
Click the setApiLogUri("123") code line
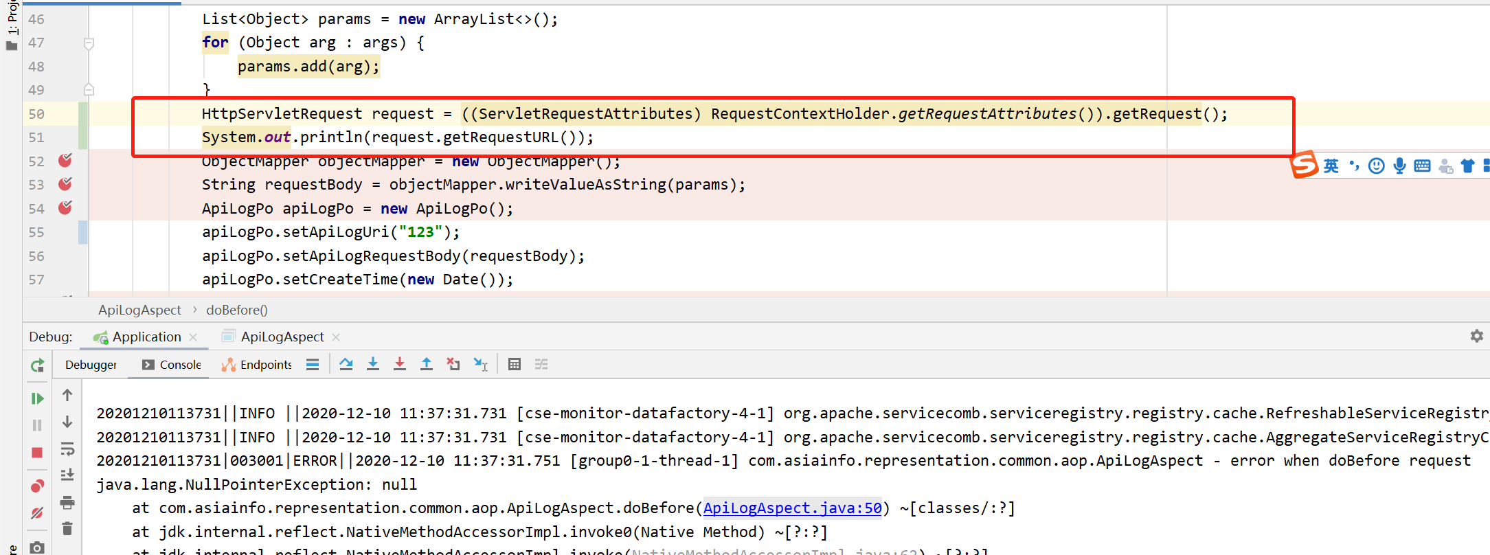click(330, 232)
